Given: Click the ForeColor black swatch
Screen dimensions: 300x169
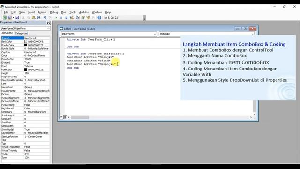Looking at the screenshot, I should tap(26, 69).
